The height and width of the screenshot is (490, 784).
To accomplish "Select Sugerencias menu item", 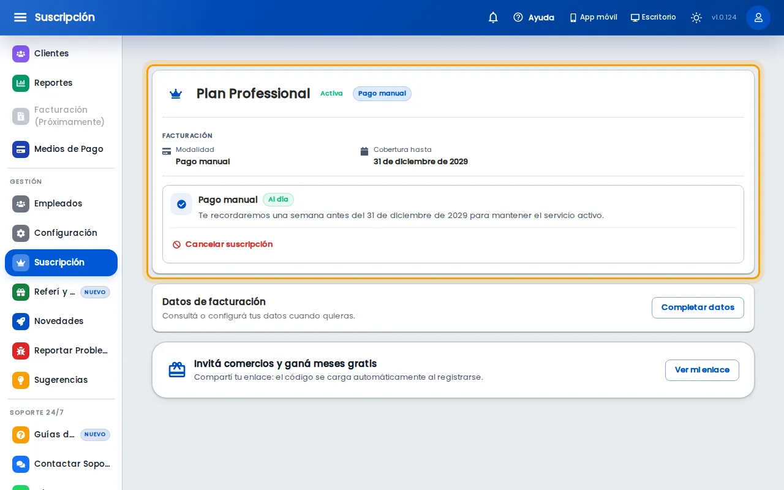I will (x=61, y=380).
